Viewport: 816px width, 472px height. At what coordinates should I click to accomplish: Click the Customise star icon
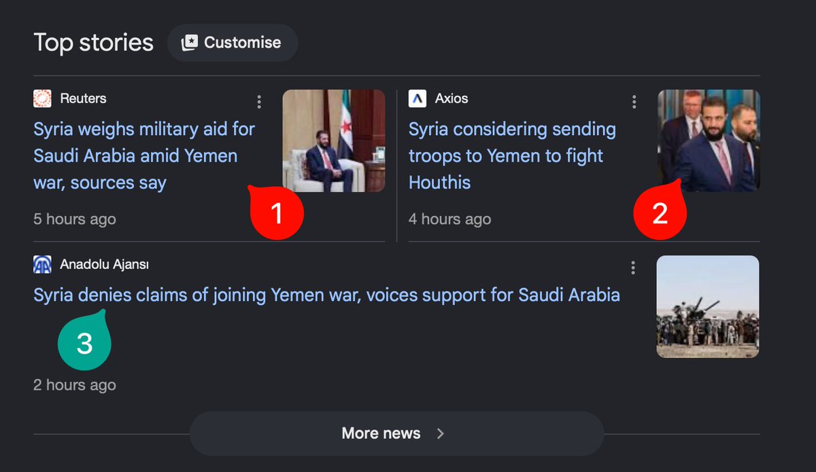point(189,43)
